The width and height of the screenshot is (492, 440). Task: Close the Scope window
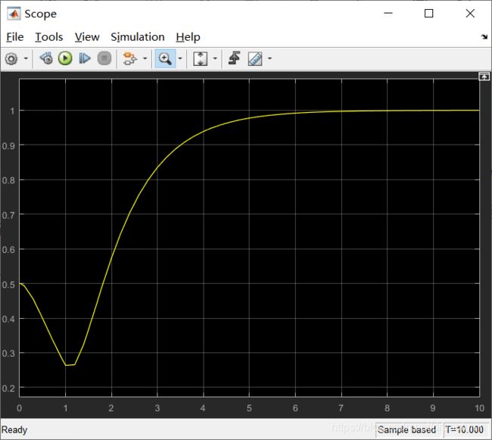[x=470, y=13]
